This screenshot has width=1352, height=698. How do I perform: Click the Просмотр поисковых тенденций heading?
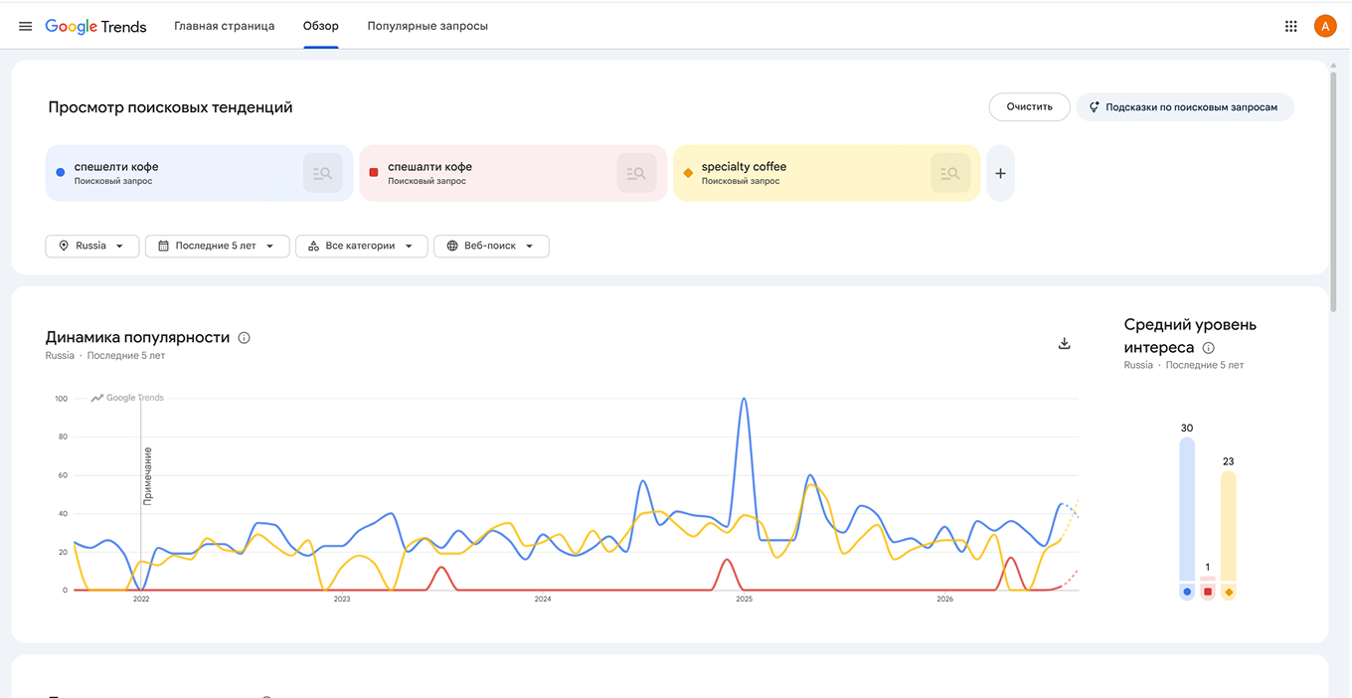[x=170, y=107]
